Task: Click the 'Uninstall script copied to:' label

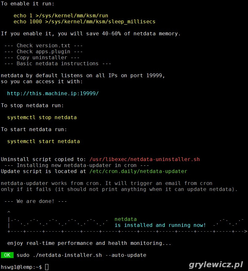Action: click(43, 159)
